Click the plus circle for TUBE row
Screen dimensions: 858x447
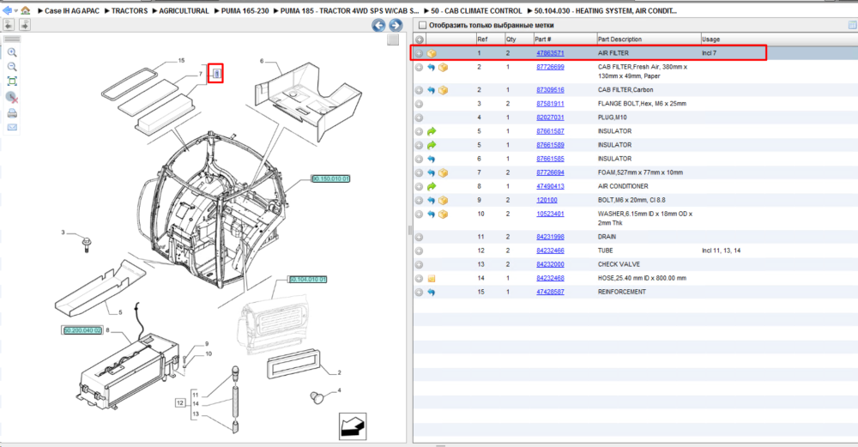pos(419,251)
